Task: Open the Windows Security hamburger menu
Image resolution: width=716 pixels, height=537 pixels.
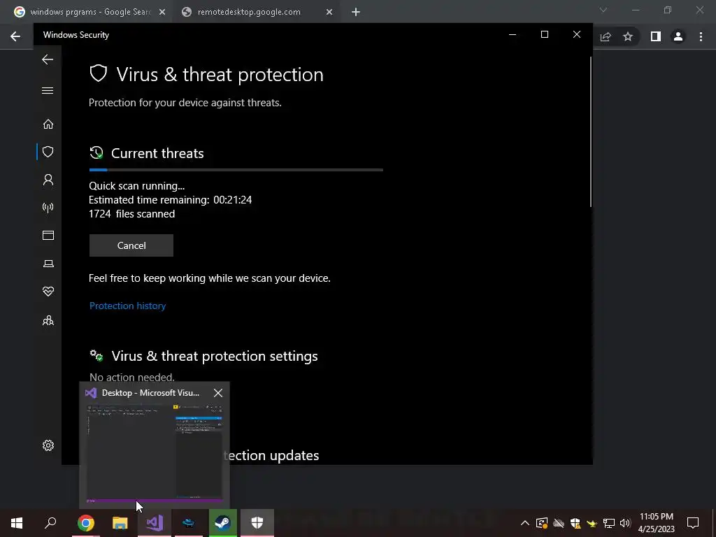Action: click(48, 90)
